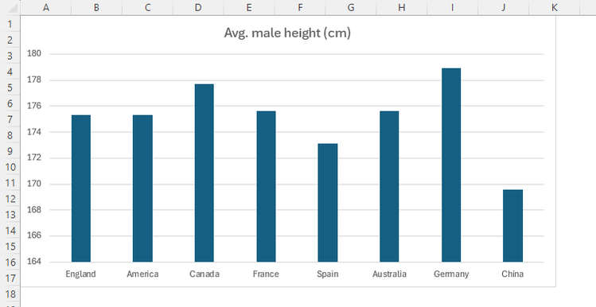Select row 3 header
This screenshot has width=596, height=307.
pos(10,56)
